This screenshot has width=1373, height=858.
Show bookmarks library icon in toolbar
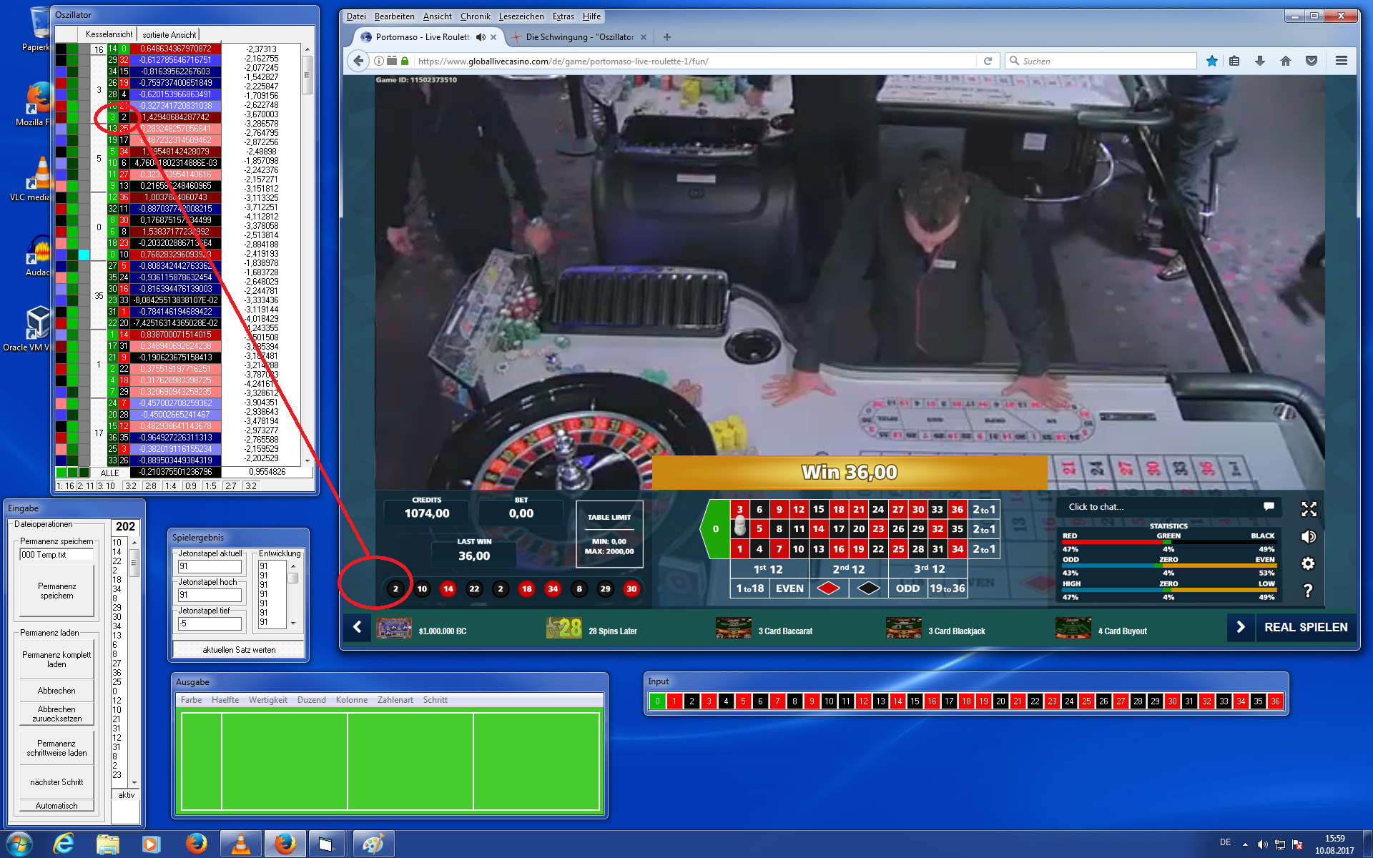[1234, 61]
